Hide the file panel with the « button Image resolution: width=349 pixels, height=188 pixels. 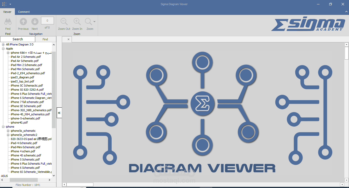(59, 113)
